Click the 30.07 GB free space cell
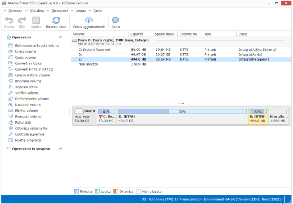Viewport: 293px width, 204px height. point(163,54)
